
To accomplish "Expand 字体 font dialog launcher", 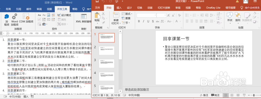I will click(181, 28).
